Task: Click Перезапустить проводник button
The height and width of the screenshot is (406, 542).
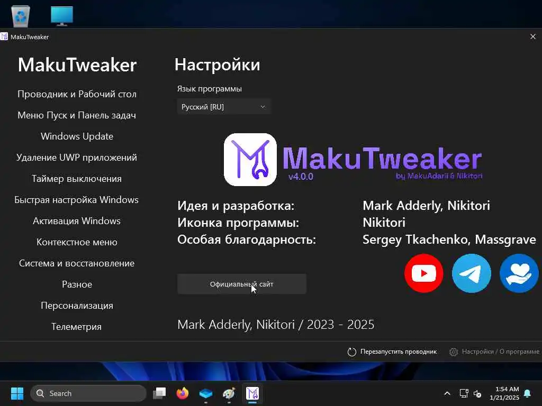Action: [392, 352]
